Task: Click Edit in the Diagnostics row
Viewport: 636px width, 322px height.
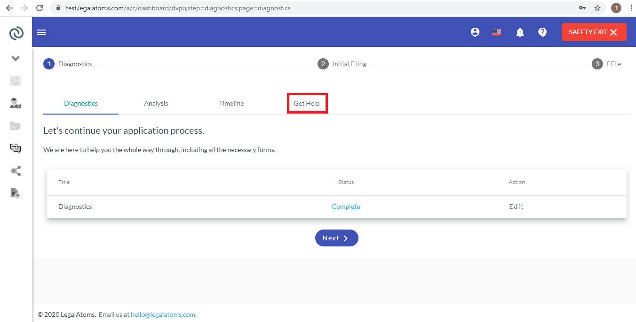Action: click(x=517, y=207)
